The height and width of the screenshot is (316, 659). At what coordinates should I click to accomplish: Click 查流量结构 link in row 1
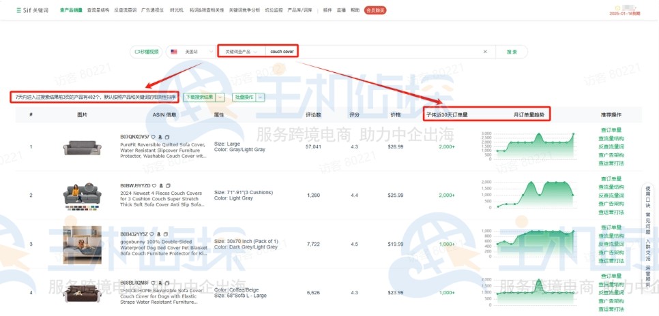click(611, 138)
